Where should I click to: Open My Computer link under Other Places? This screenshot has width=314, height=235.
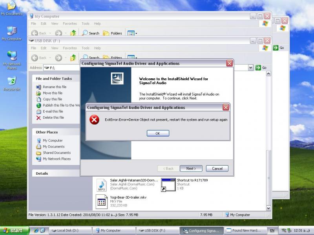[53, 141]
